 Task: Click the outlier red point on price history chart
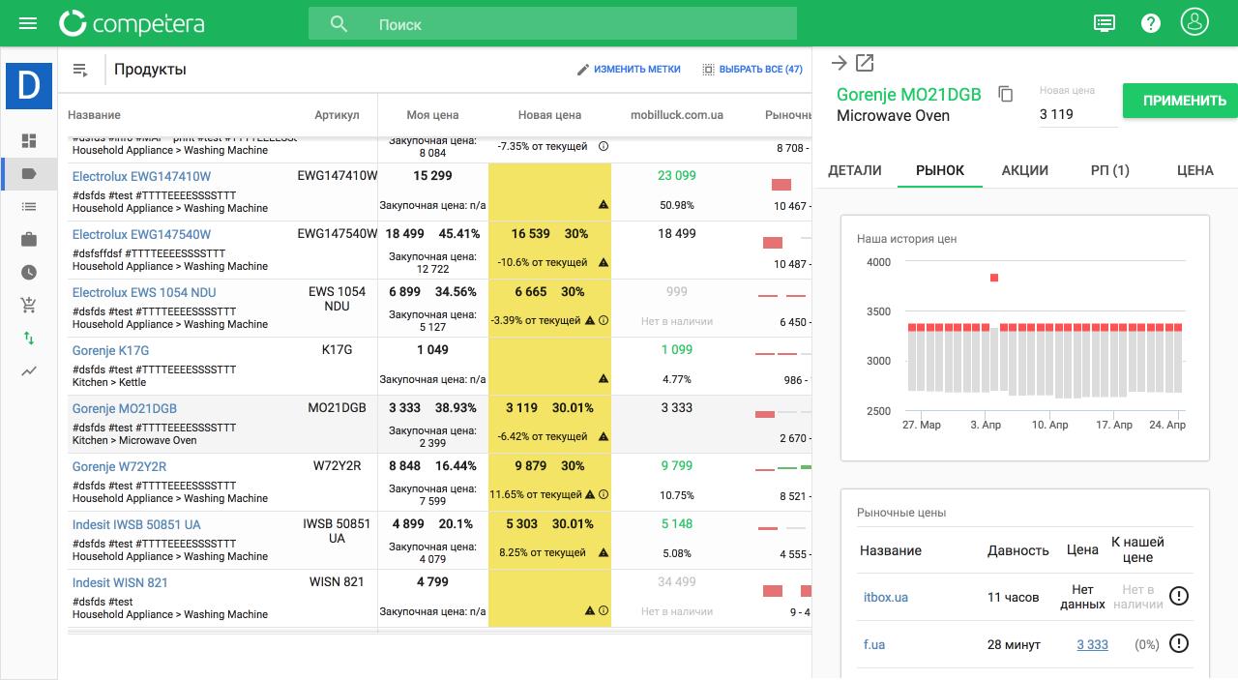(x=994, y=278)
